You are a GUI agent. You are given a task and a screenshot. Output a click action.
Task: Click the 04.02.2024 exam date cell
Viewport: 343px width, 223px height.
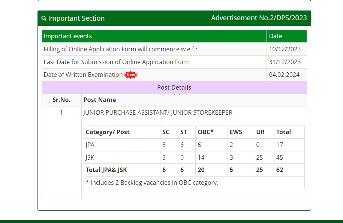(284, 75)
